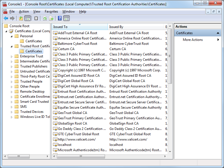This screenshot has width=224, height=168.
Task: Click the blue Help question mark icon
Action: click(60, 18)
